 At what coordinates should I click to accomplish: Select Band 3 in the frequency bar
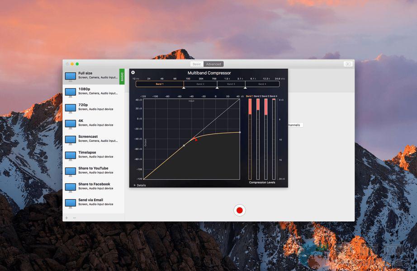[231, 84]
